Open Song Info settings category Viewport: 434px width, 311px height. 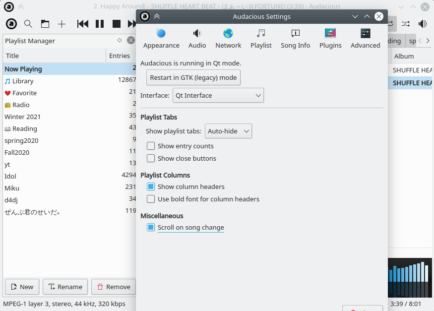[x=295, y=39]
